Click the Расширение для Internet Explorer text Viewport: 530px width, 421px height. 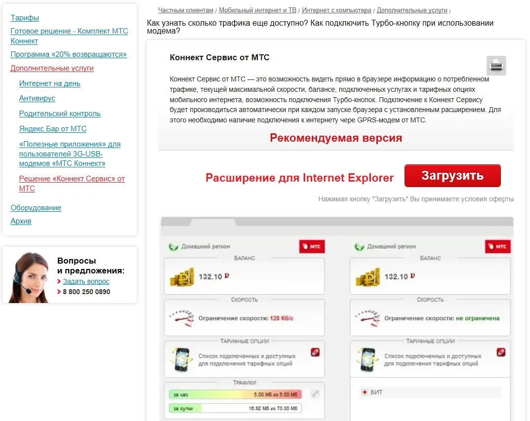[299, 178]
